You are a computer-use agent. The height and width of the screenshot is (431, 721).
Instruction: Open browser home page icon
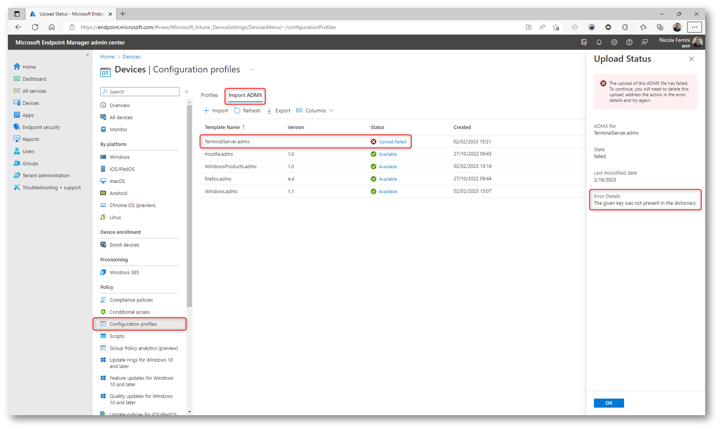pos(52,27)
